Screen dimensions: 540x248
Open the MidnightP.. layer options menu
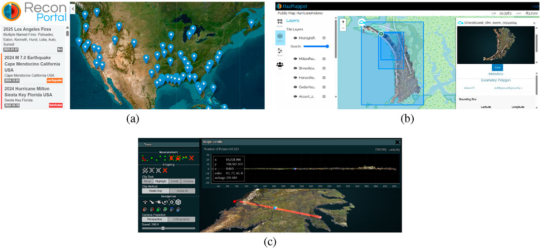pos(323,38)
